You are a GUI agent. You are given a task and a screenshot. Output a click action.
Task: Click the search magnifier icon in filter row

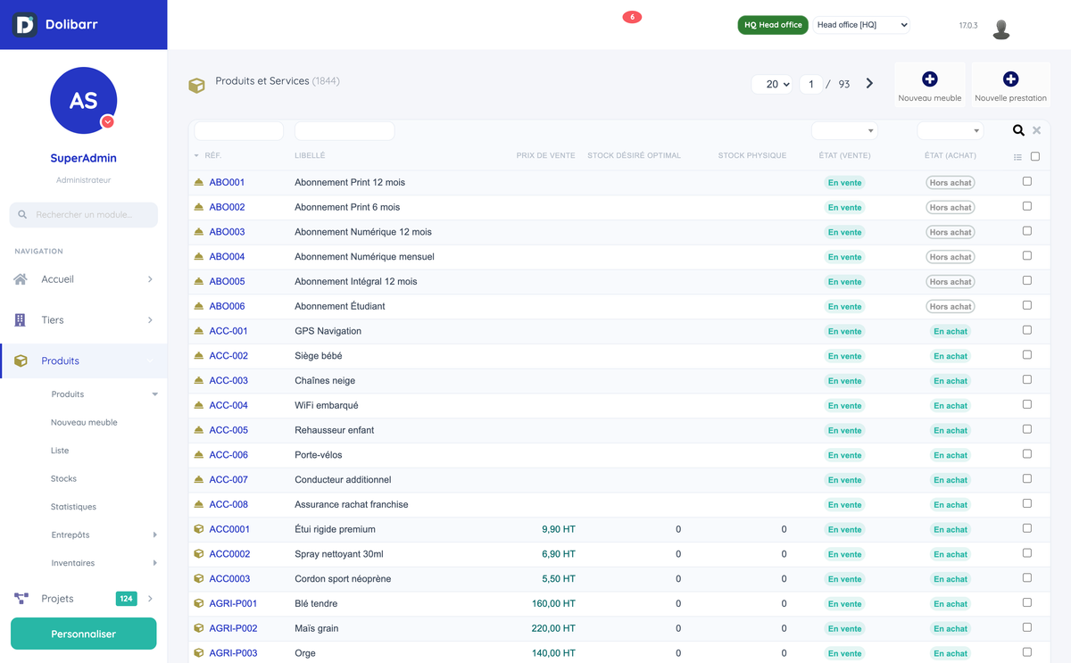1018,130
